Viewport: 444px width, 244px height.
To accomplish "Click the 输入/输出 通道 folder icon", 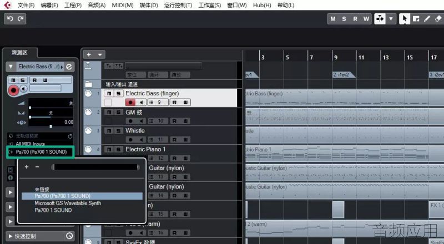I will (x=89, y=84).
